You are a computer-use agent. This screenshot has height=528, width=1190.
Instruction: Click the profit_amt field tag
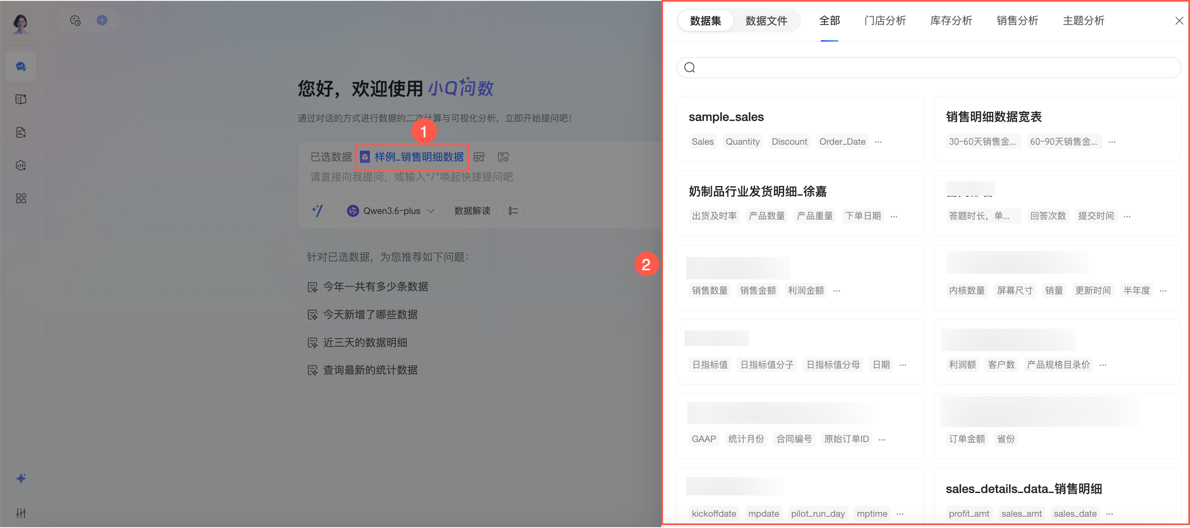[969, 514]
